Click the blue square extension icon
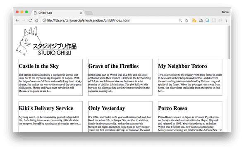 click(x=207, y=20)
